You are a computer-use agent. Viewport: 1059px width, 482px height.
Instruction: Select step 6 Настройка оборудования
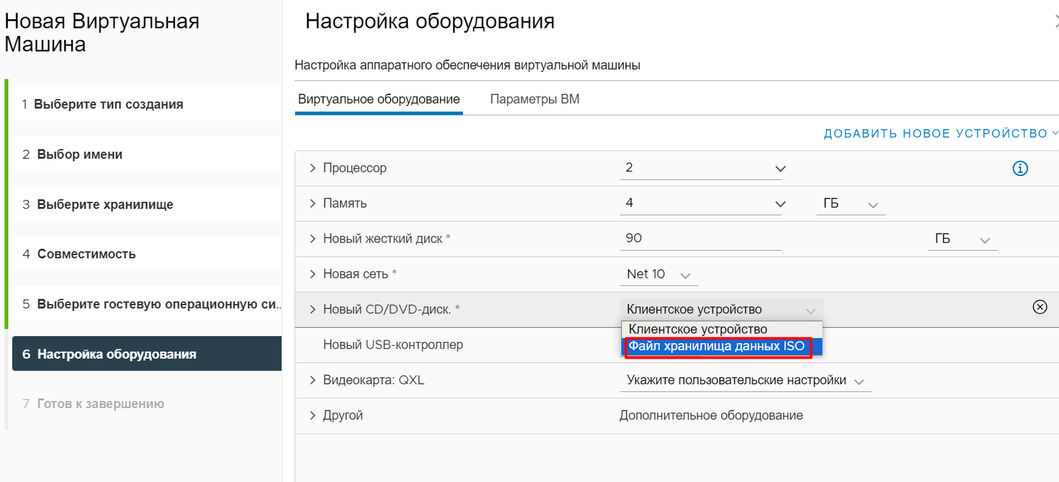coord(147,353)
